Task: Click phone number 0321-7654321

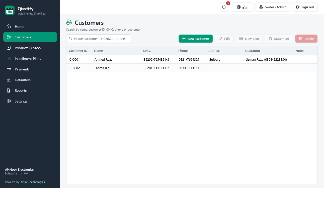Action: coord(189,59)
